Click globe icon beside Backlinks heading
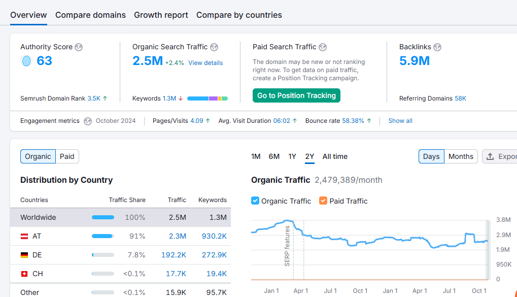The width and height of the screenshot is (517, 297). click(437, 47)
